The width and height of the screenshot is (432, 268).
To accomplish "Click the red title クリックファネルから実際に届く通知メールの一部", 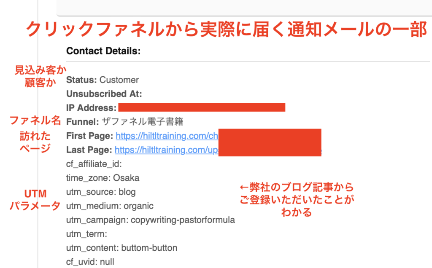I will coord(227,29).
